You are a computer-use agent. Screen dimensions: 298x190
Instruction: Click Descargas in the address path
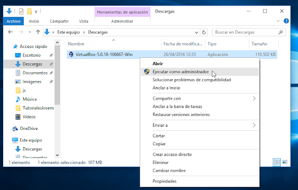(x=98, y=32)
